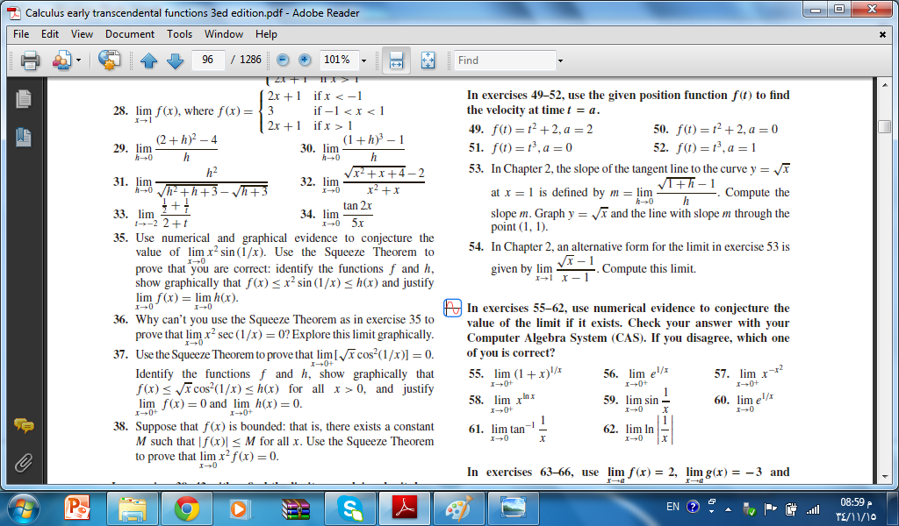Open the Find options dropdown arrow
Screen dimensions: 899x526
click(x=561, y=60)
